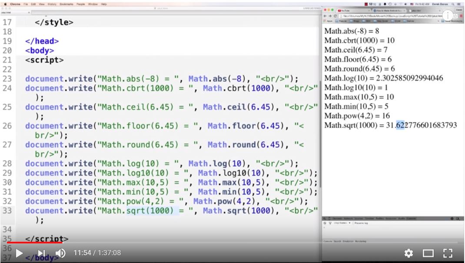
Task: Enter fullscreen mode
Action: (448, 253)
